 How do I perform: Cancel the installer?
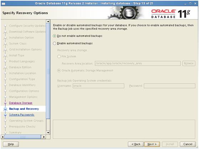click(x=188, y=144)
